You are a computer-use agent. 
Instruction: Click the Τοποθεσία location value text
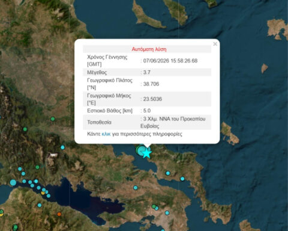173,122
